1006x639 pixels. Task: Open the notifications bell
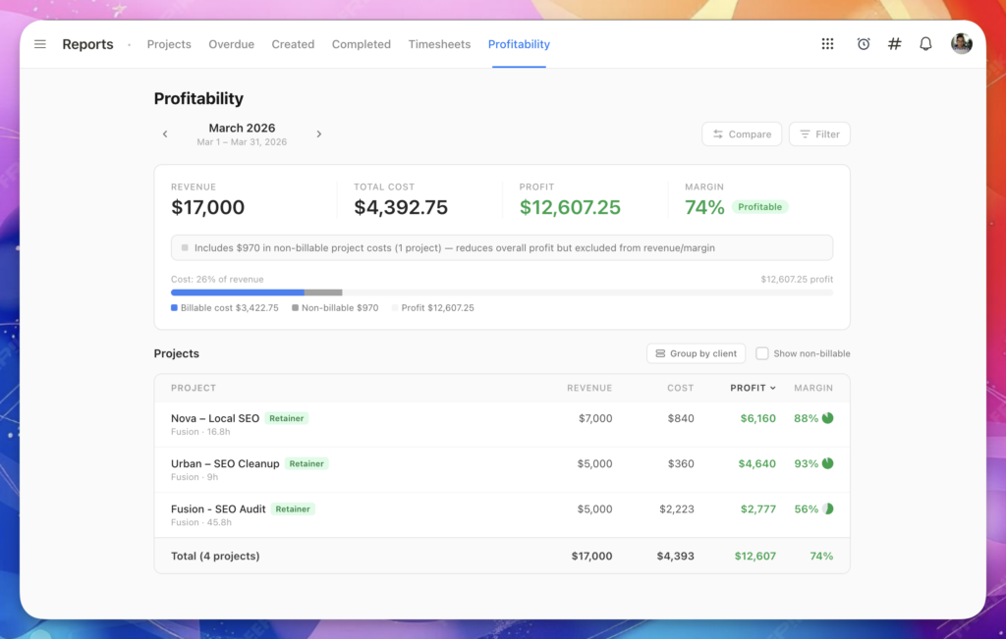coord(925,44)
